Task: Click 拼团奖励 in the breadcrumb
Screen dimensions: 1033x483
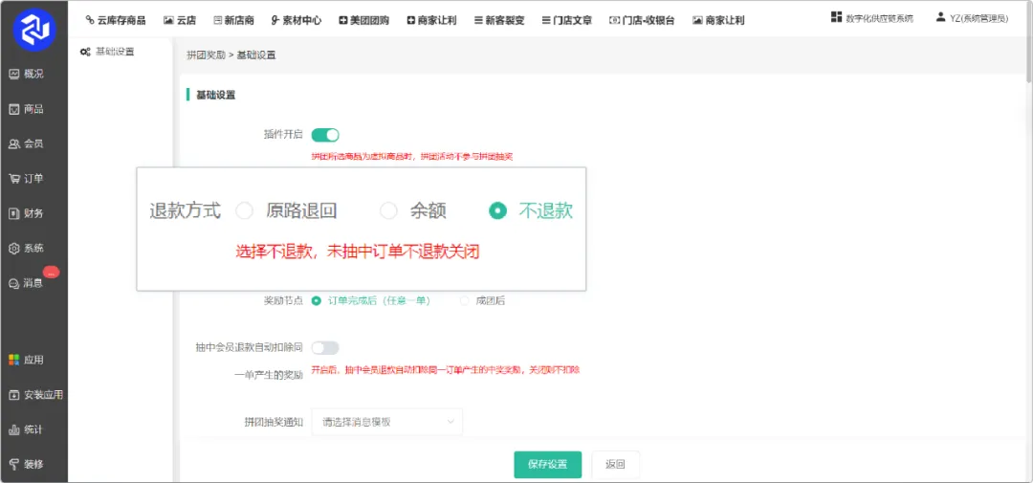Action: tap(207, 55)
